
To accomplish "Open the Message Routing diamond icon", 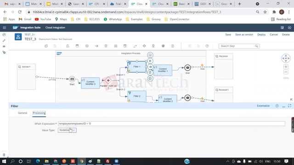I will coord(144,46).
